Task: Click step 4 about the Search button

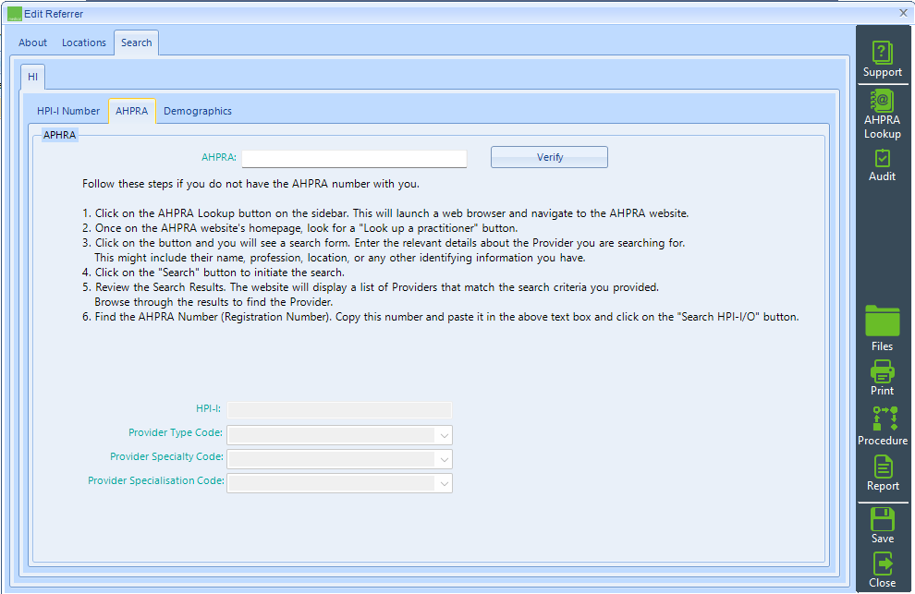Action: tap(213, 273)
